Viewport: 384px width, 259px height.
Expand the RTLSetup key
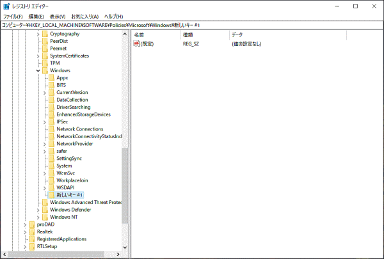pyautogui.click(x=25, y=247)
